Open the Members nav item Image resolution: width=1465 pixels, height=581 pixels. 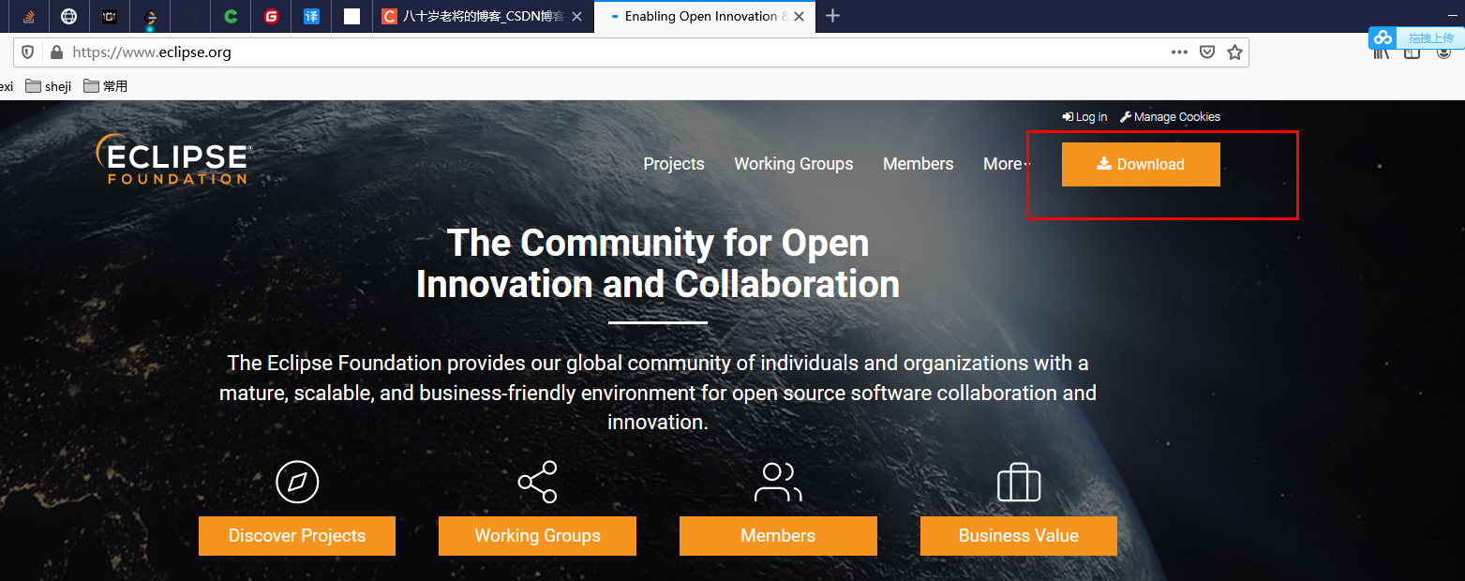919,164
